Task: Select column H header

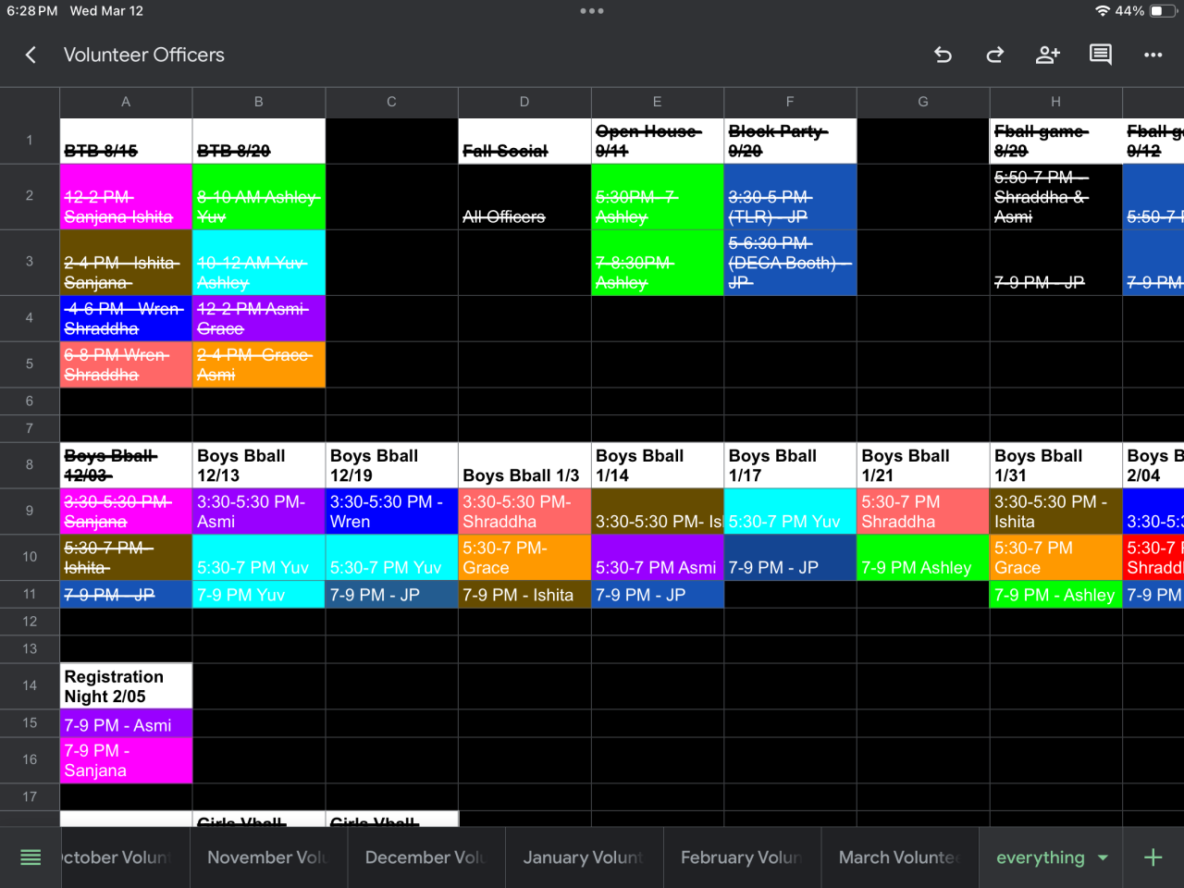Action: (1055, 102)
